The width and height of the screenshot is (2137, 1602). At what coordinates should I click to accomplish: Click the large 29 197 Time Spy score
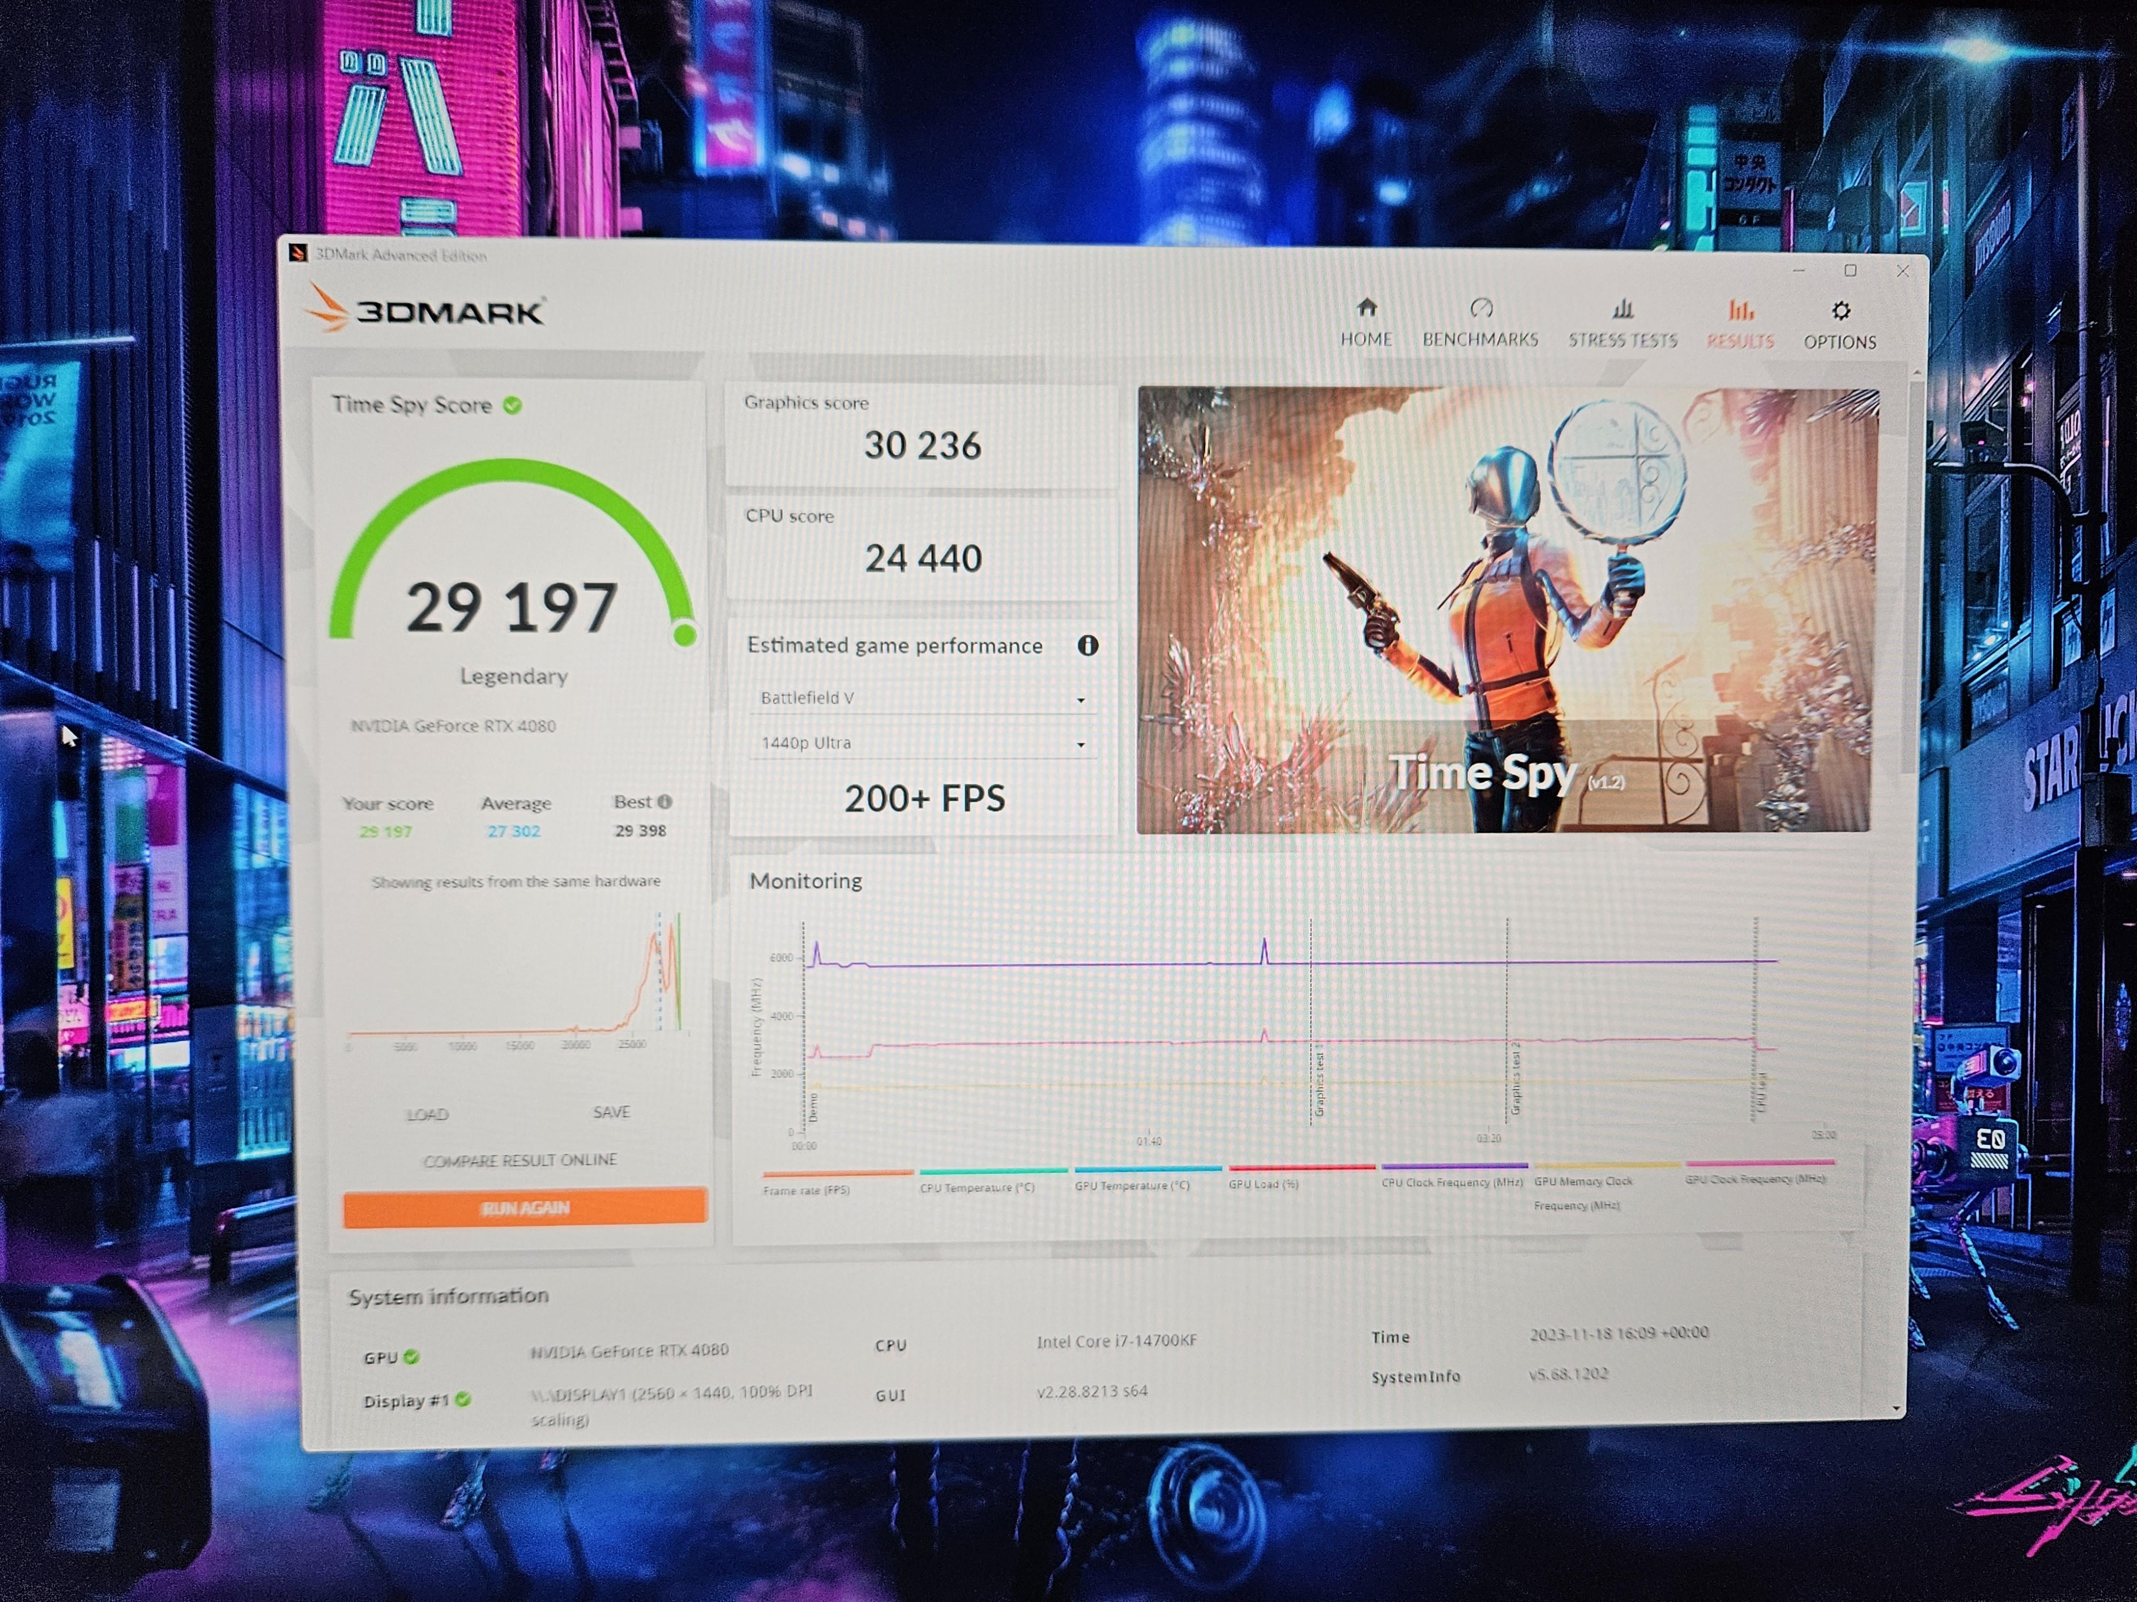(511, 607)
